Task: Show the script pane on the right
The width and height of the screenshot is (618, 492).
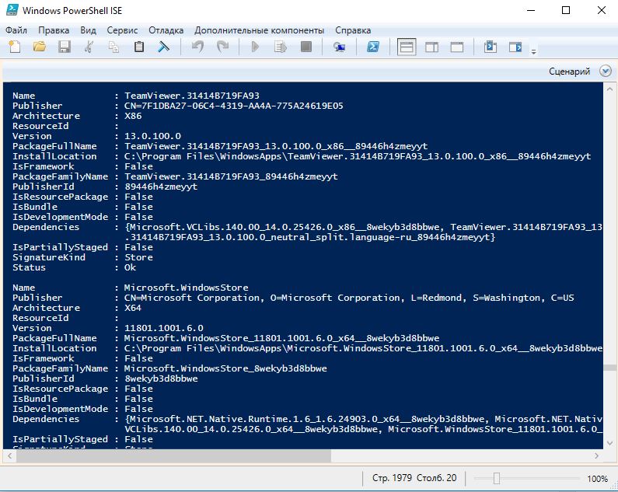Action: click(x=432, y=47)
